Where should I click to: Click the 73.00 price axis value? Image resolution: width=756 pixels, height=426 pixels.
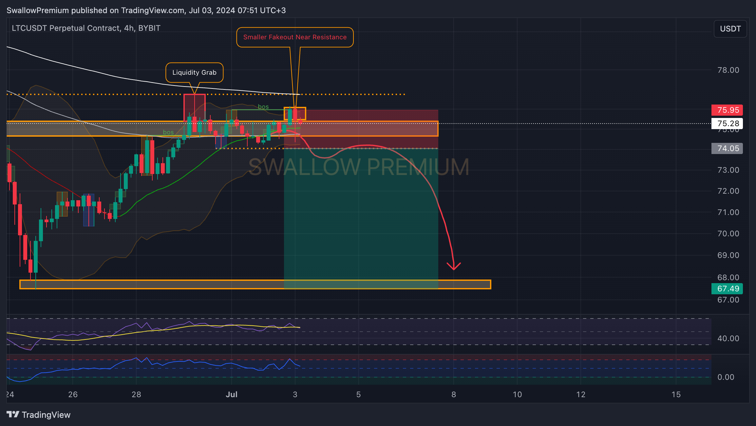point(728,170)
